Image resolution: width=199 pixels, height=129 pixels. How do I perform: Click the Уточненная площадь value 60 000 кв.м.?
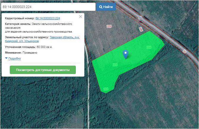point(44,47)
